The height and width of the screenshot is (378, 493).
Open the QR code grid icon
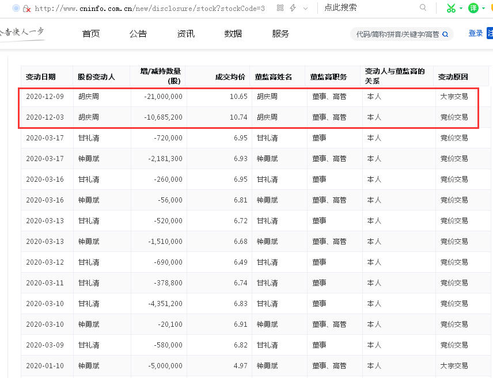coord(280,8)
